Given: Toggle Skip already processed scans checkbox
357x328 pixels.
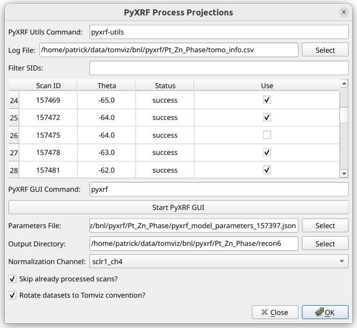Looking at the screenshot, I should [12, 279].
